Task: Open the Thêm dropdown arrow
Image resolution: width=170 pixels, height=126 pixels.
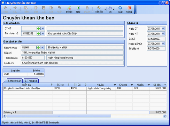Action: (31, 9)
